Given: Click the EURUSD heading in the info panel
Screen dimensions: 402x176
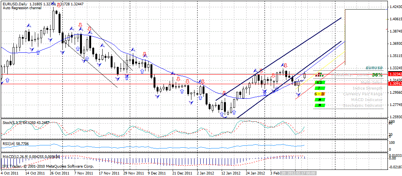Looking at the screenshot, I should (x=374, y=68).
